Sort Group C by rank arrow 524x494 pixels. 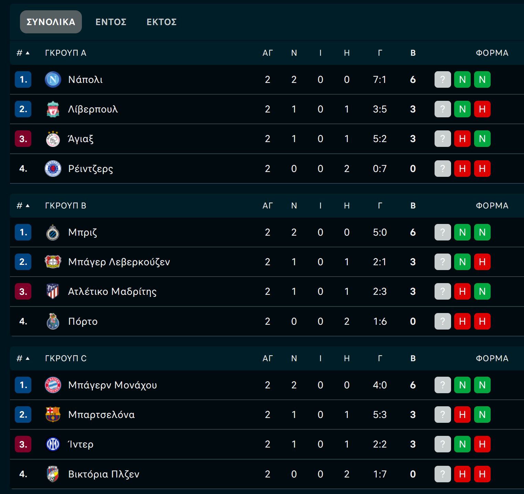(x=28, y=358)
